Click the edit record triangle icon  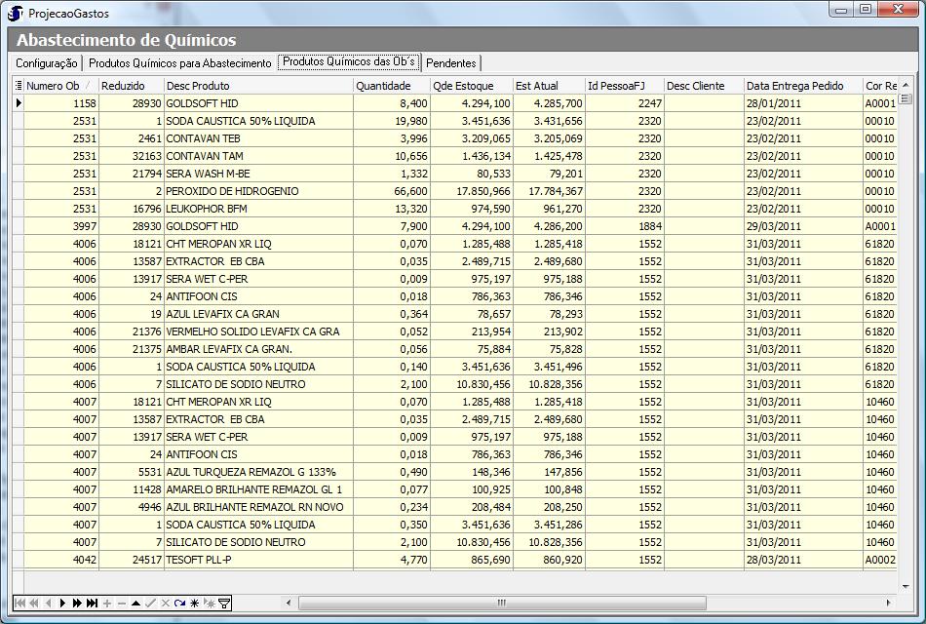tap(135, 604)
